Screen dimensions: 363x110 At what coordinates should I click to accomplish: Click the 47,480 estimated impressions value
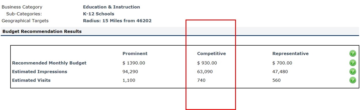click(x=280, y=72)
